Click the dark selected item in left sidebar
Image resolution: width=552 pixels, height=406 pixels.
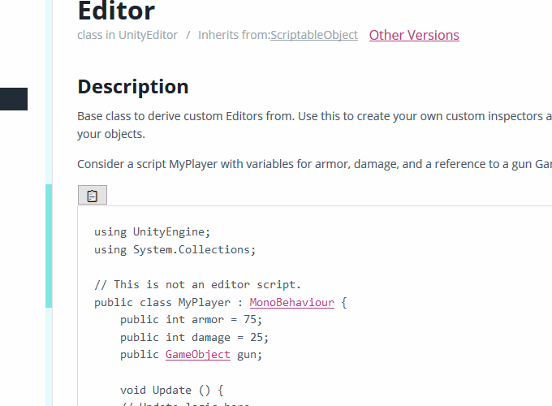14,99
